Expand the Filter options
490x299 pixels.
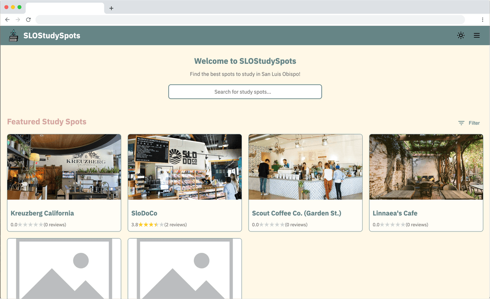click(x=469, y=123)
